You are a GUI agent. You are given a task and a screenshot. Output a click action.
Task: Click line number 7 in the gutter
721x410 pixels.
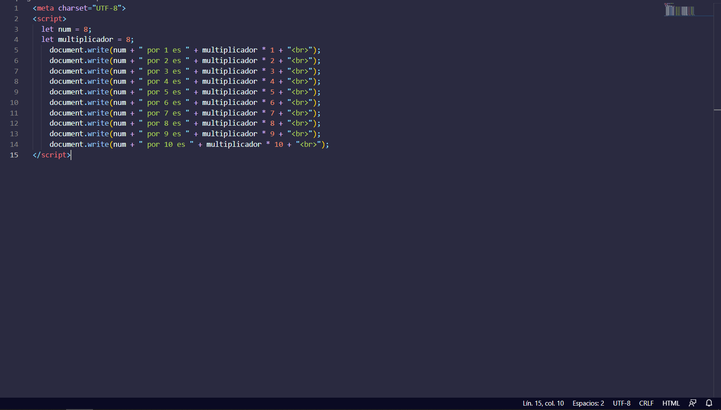16,71
